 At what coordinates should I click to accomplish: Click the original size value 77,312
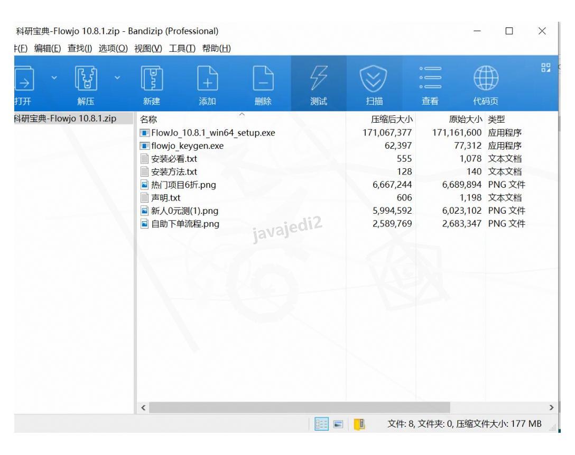(468, 146)
